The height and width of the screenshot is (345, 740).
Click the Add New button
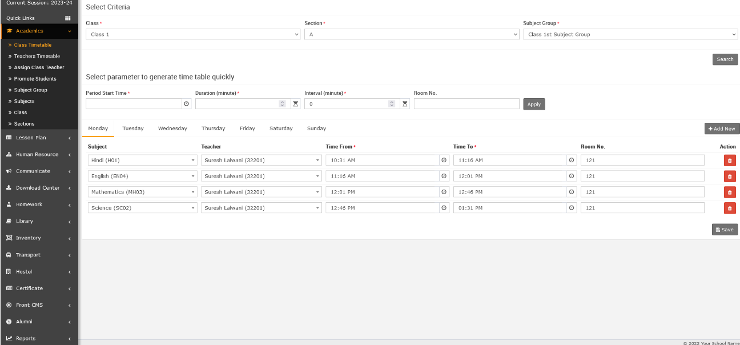click(x=722, y=129)
